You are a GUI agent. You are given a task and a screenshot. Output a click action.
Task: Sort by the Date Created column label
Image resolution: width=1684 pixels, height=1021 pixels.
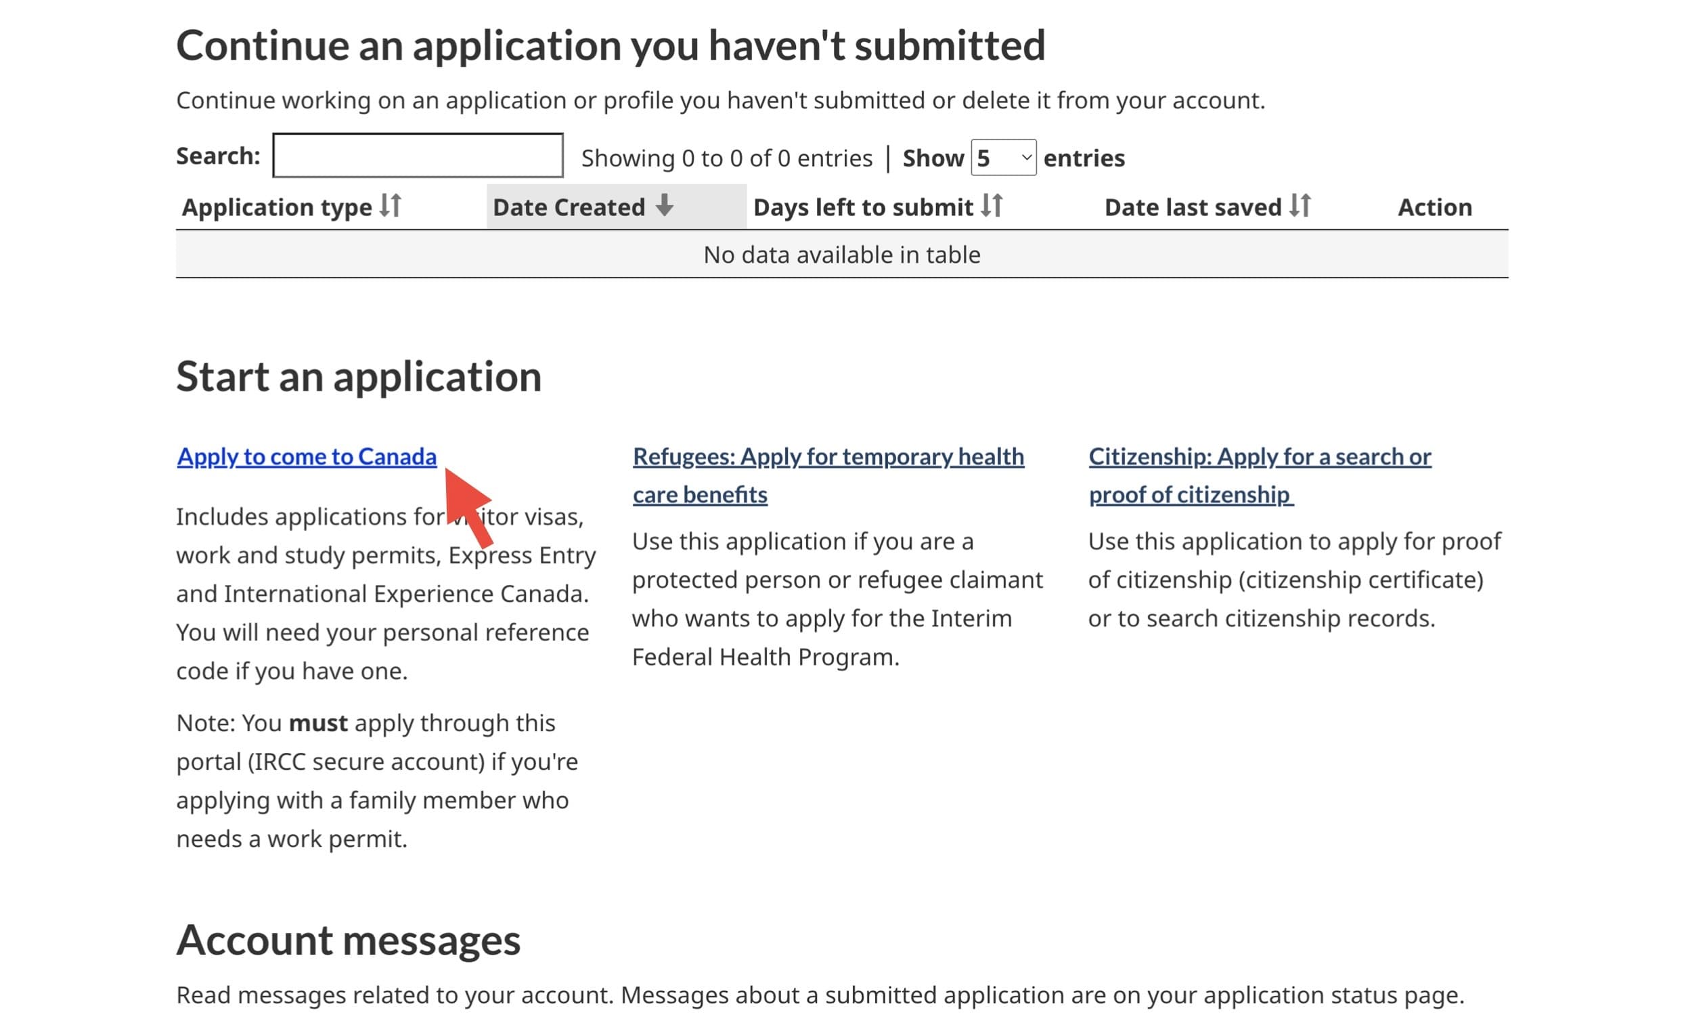tap(569, 207)
